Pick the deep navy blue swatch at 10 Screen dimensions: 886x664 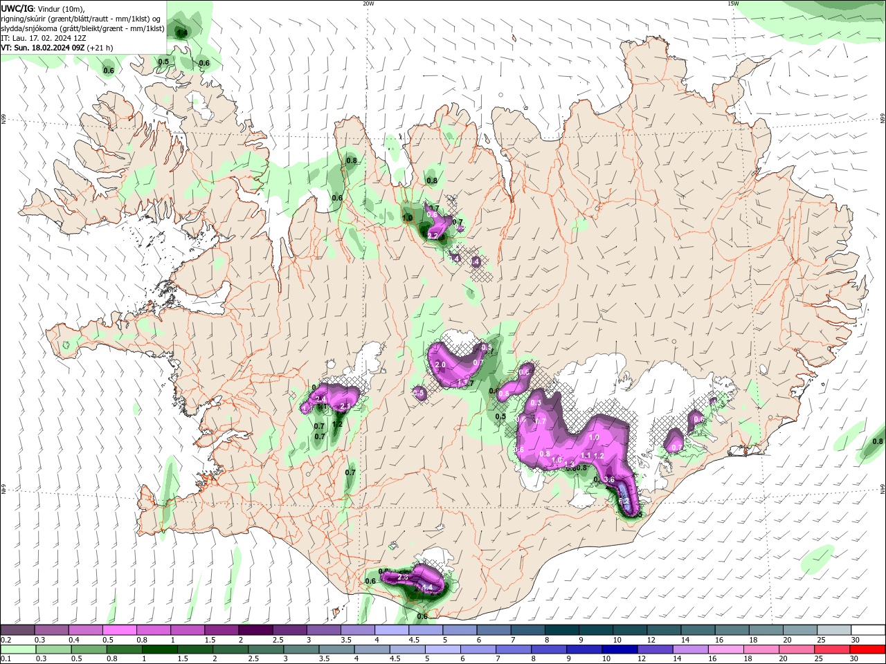click(620, 649)
